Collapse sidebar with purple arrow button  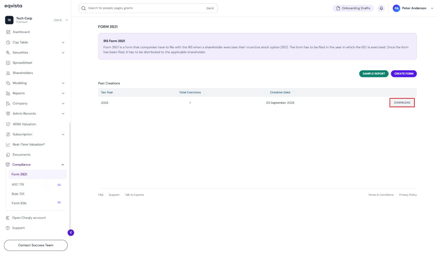click(71, 232)
